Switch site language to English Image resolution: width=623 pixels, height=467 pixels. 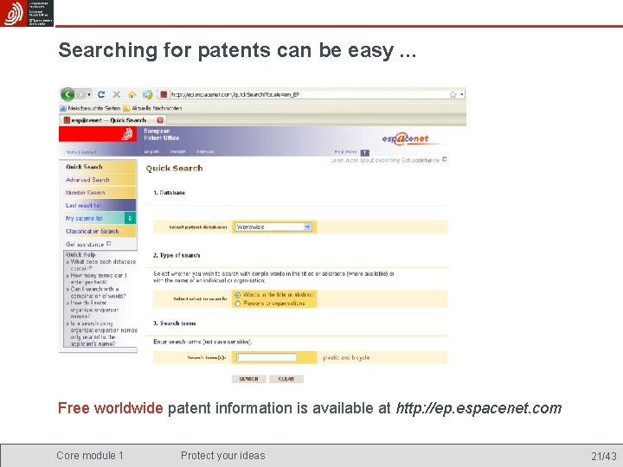151,151
